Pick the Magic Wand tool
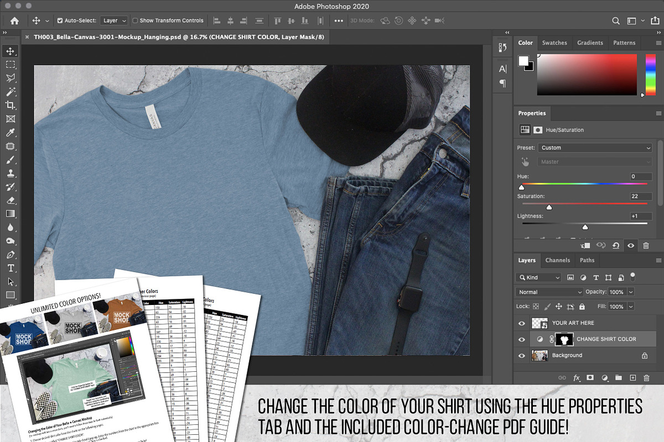This screenshot has width=664, height=442. coord(11,92)
